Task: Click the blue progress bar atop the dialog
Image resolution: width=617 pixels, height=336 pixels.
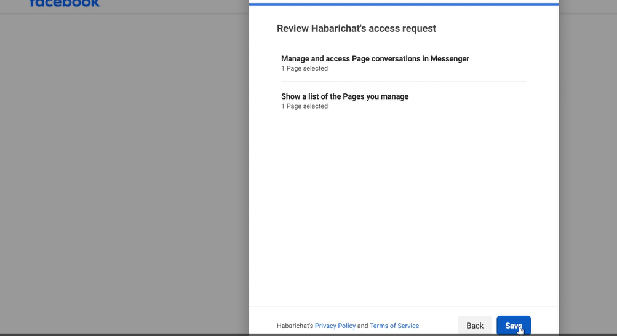Action: tap(404, 4)
